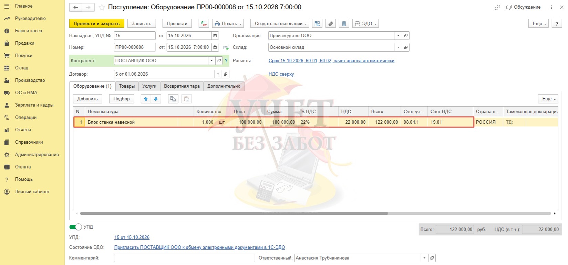
Task: Open the calendar for the Номер date
Action: click(x=215, y=47)
